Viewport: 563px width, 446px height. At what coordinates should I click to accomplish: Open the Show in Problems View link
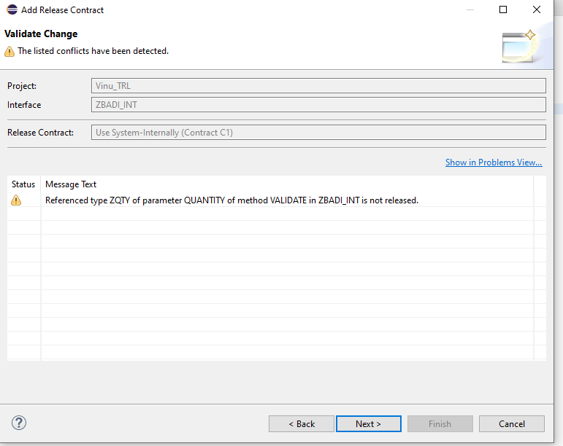(494, 163)
